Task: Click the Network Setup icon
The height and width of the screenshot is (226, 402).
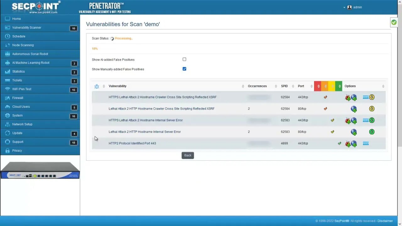Action: tap(8, 124)
